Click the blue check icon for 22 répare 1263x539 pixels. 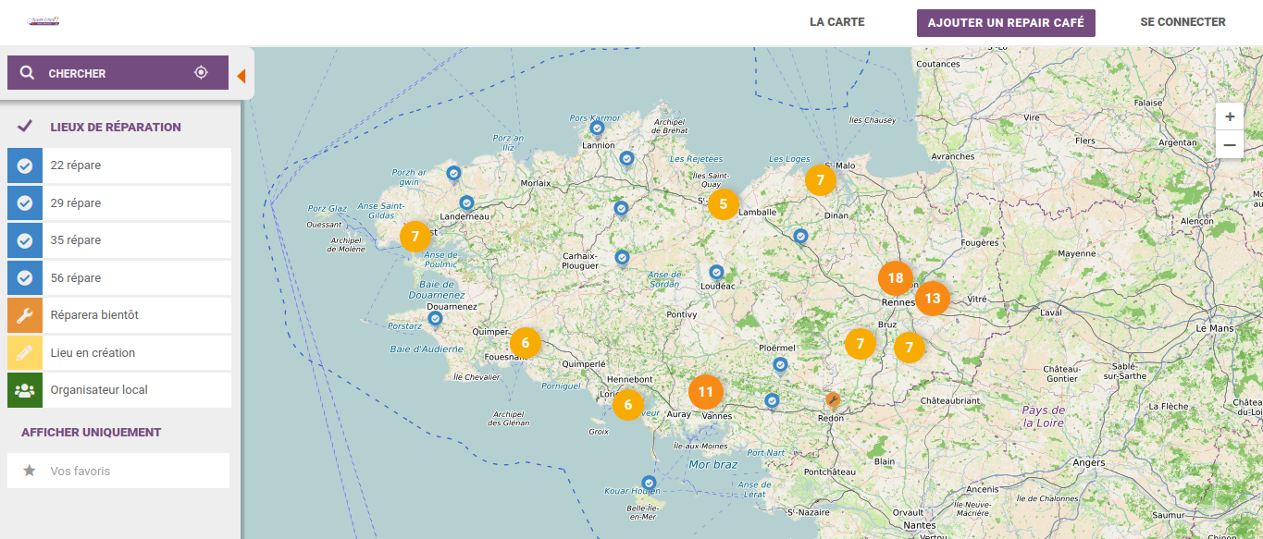click(x=24, y=165)
